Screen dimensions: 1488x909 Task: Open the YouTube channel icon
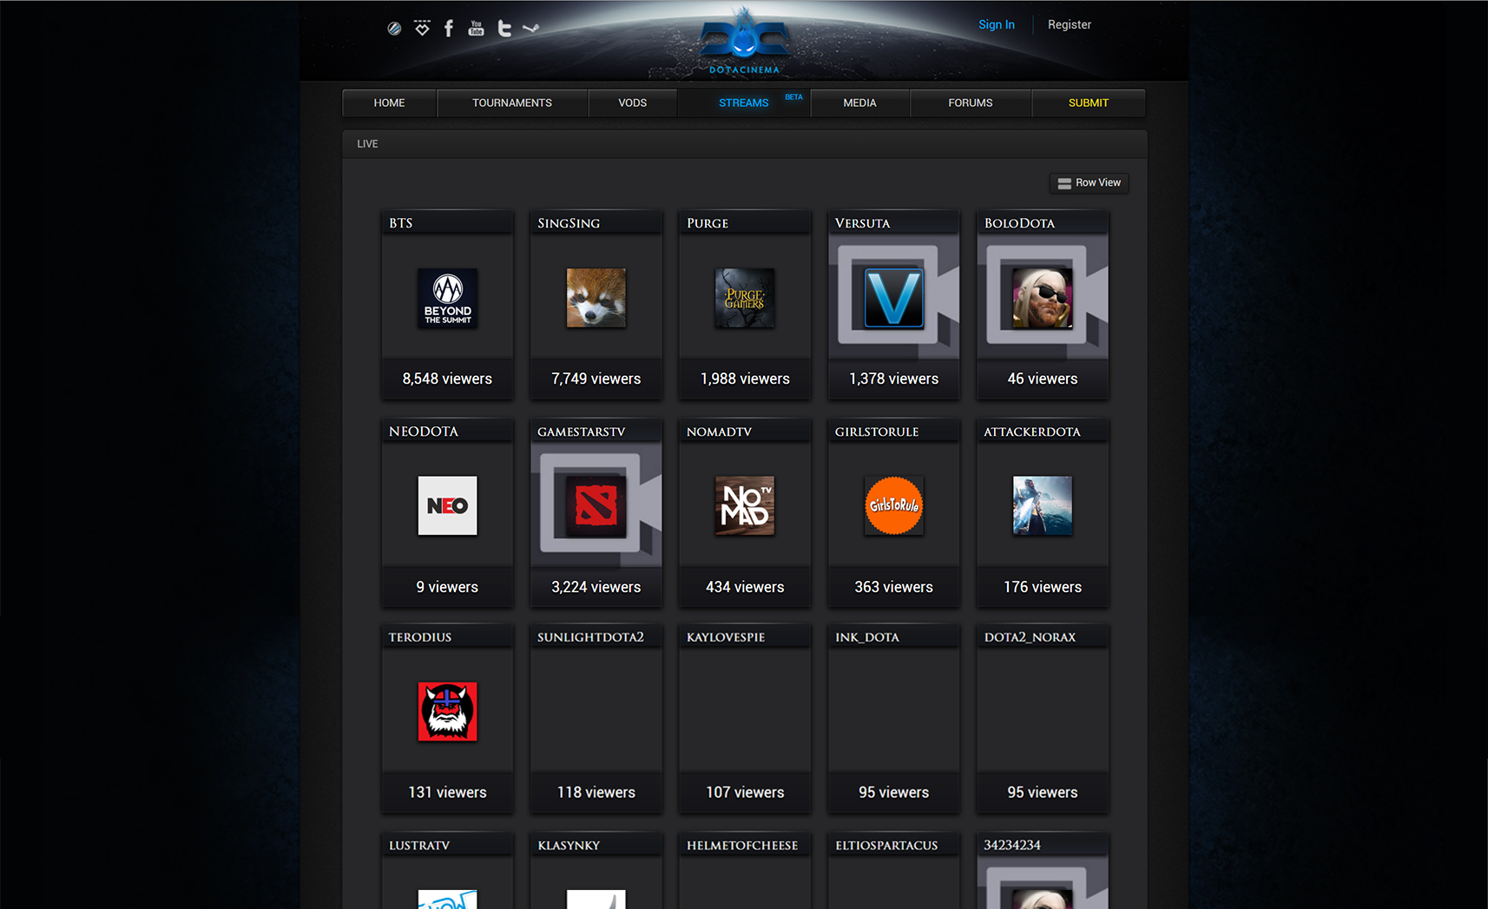tap(476, 28)
